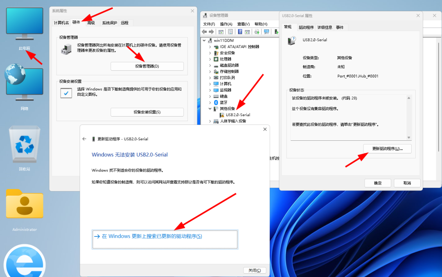
Task: Expand the IDE ATA/ATAPI 控制器 node
Action: tap(210, 47)
